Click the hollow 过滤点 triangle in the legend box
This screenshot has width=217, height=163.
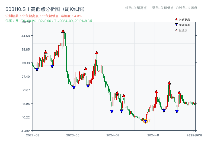(x=176, y=29)
